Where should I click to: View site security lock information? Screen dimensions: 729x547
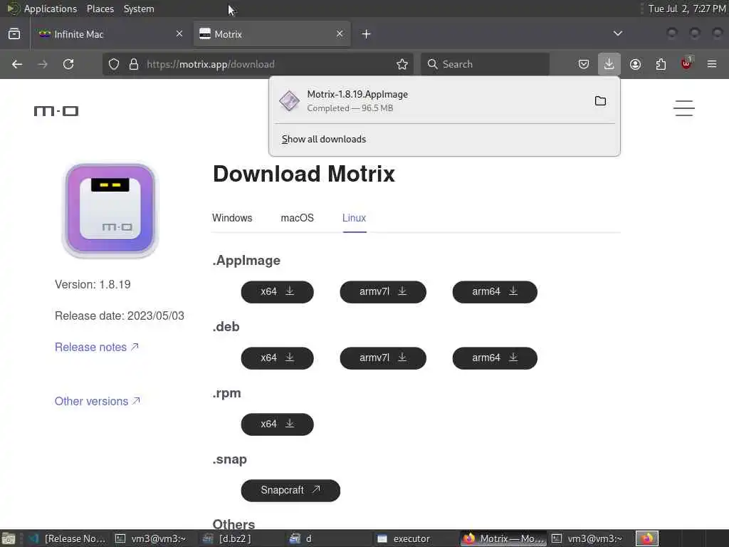pos(134,64)
